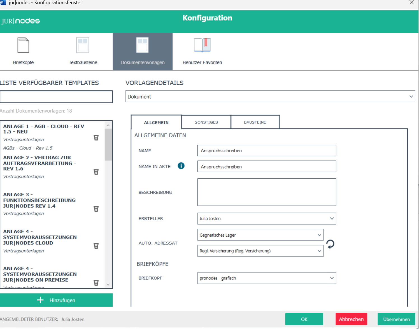This screenshot has height=329, width=419.
Task: Open the Briefköpfe section icon
Action: pyautogui.click(x=23, y=45)
